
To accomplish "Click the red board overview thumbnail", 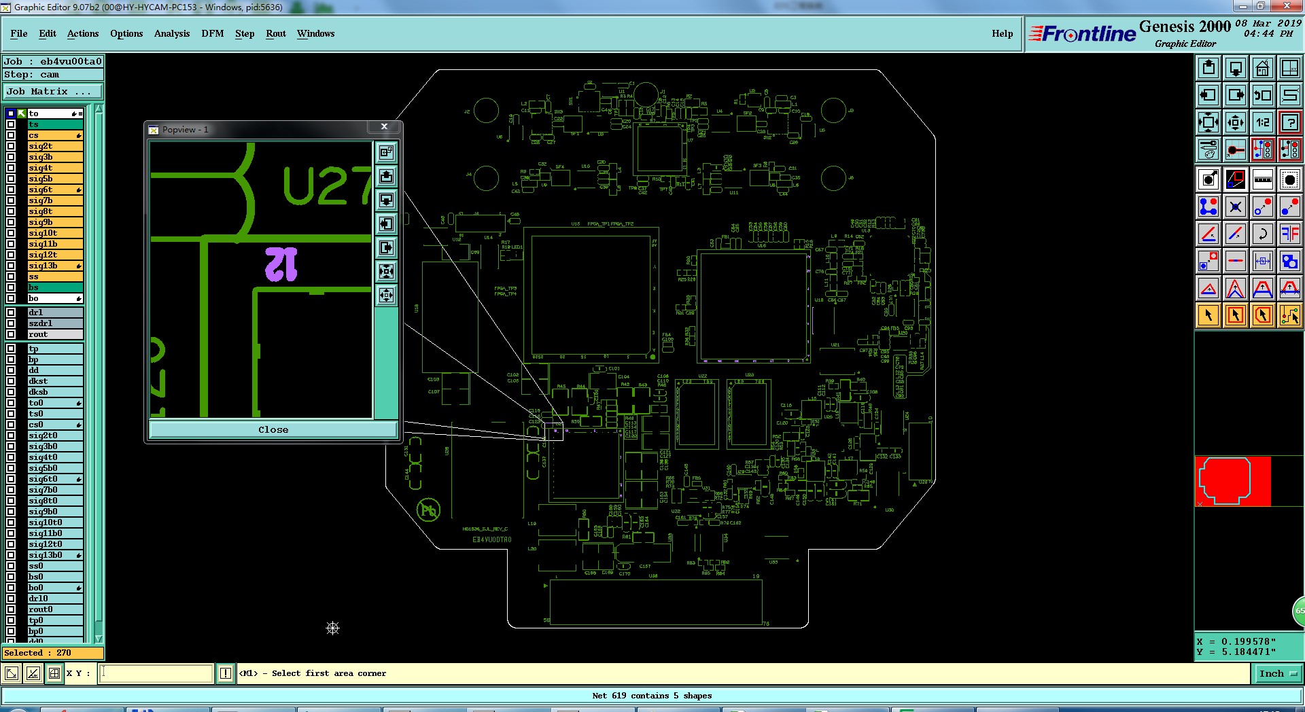I will pos(1233,481).
